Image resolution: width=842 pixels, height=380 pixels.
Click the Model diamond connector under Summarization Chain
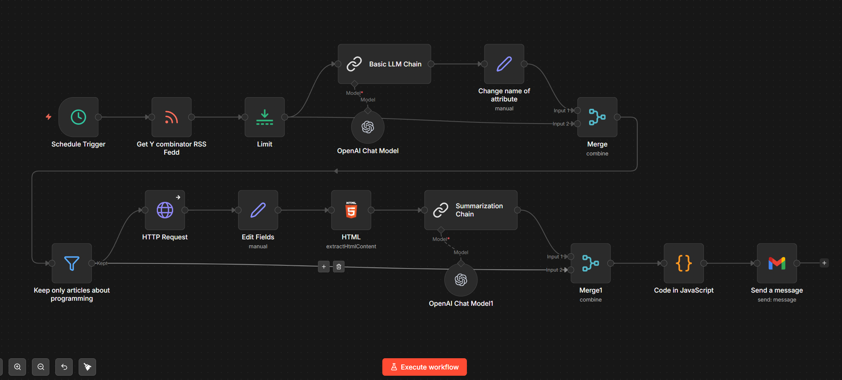click(441, 230)
